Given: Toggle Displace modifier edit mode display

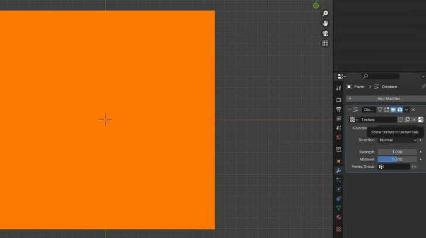Looking at the screenshot, I should [x=387, y=110].
